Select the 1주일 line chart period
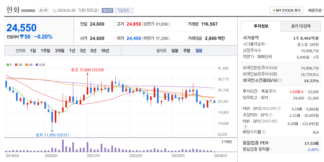The image size is (324, 162). 45,51
